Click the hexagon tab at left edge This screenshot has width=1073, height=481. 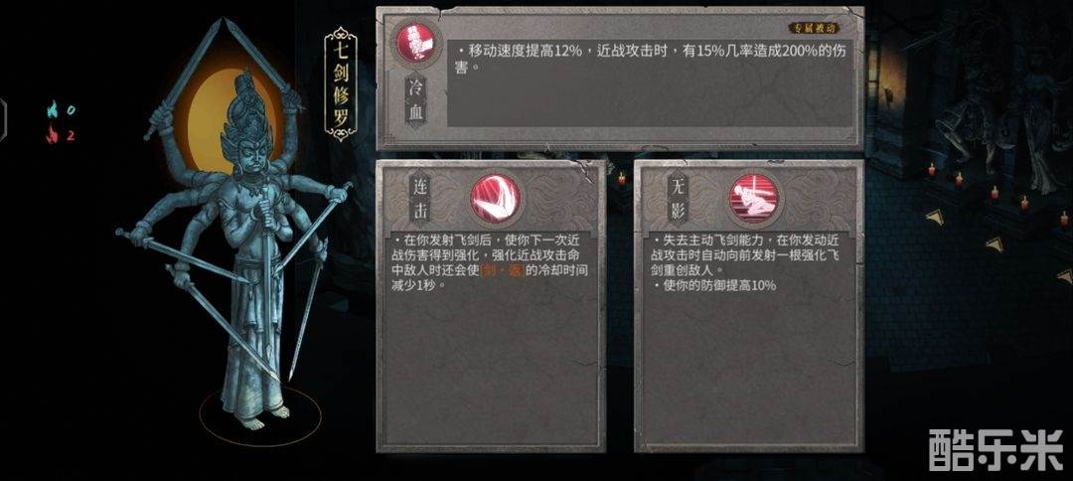coord(3,119)
